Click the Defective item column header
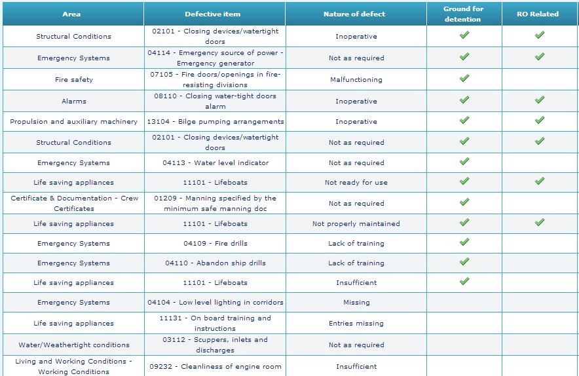Screen dimensions: 579x376 click(x=213, y=14)
